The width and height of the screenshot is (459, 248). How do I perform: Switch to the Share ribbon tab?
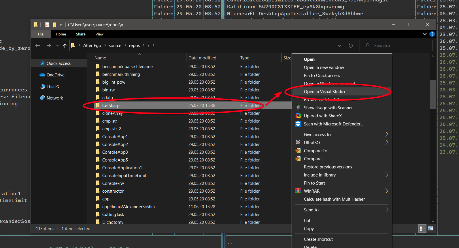pyautogui.click(x=81, y=34)
